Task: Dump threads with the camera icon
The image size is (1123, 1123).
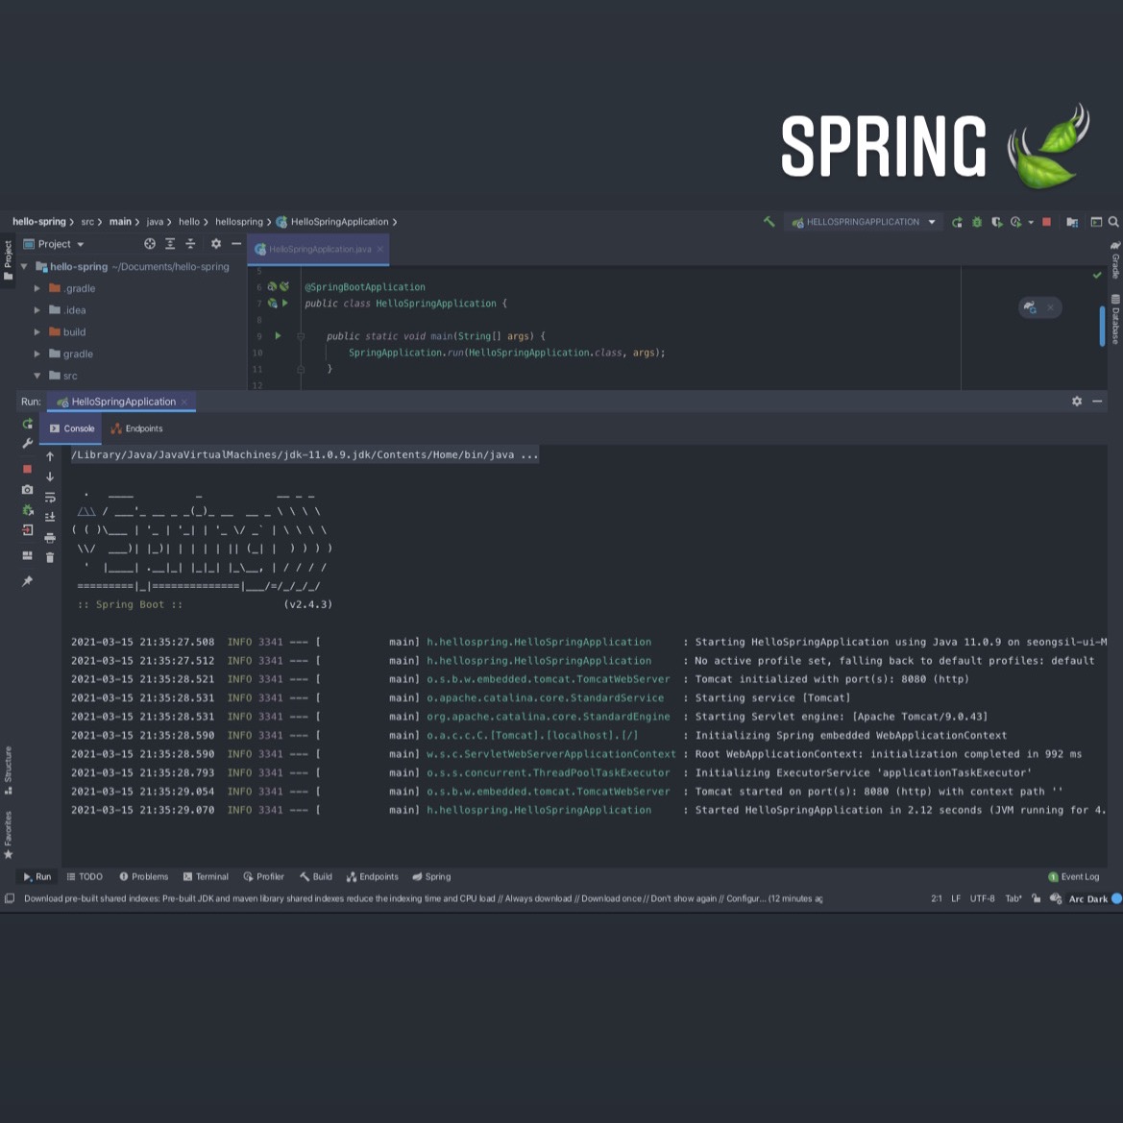Action: [27, 490]
